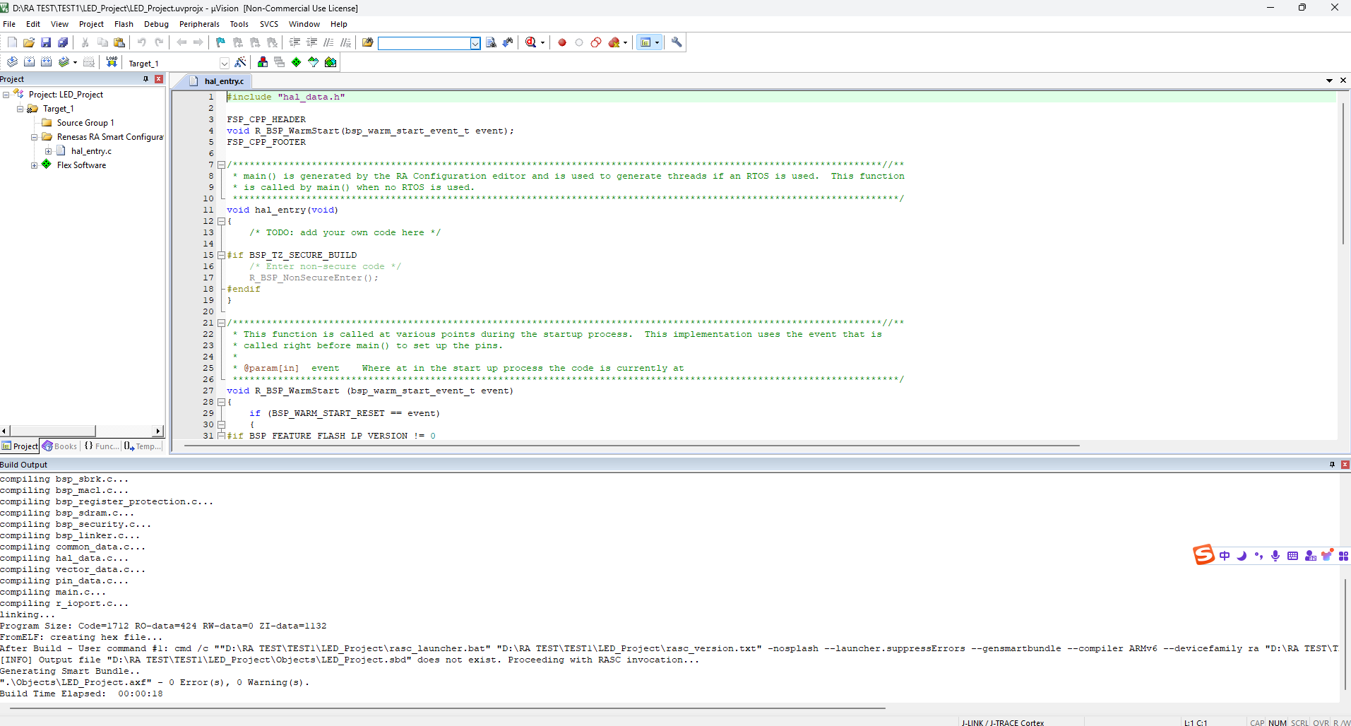The image size is (1351, 726).
Task: Indent selected lines with toolbar icon
Action: coord(294,42)
